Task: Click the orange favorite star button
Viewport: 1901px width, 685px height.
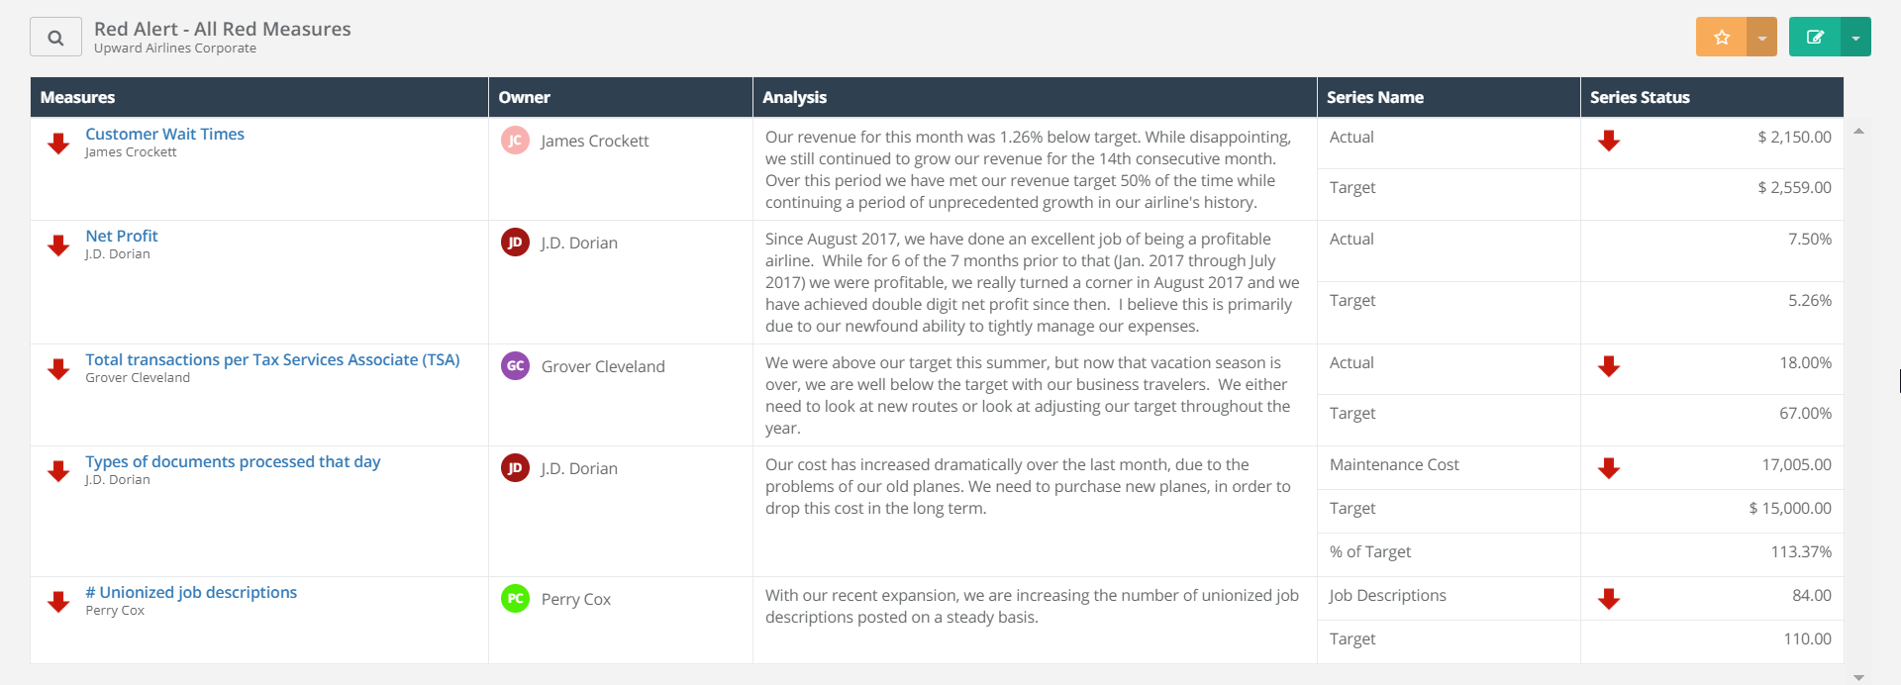Action: [x=1723, y=36]
